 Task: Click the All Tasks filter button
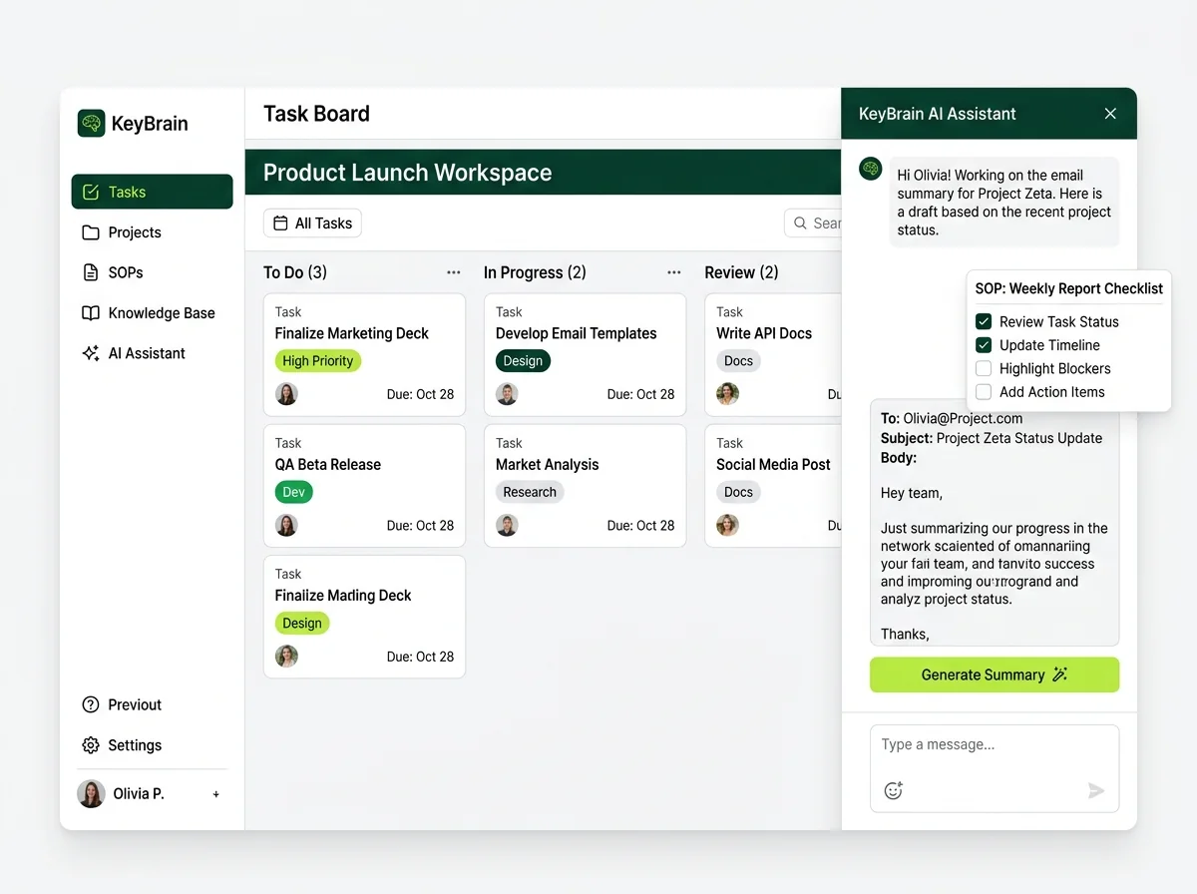tap(312, 223)
